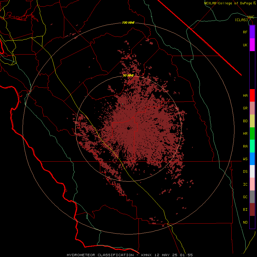Viewport: 257px width, 257px height.
Task: Click the RA light-green legend swatch
Action: pos(252,146)
